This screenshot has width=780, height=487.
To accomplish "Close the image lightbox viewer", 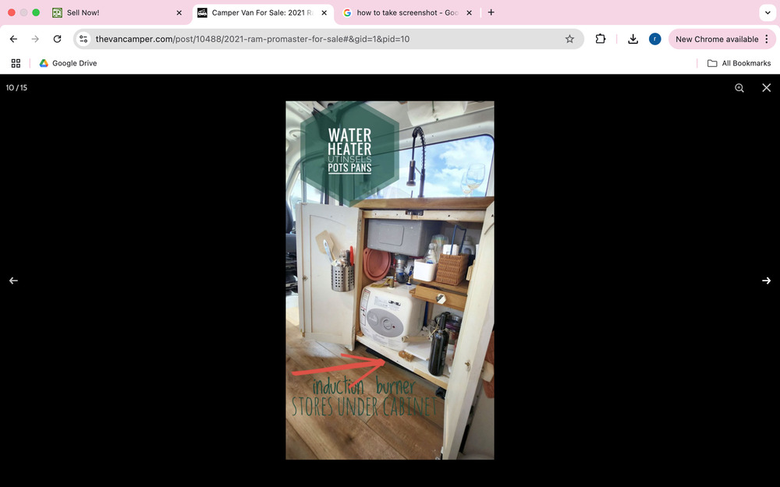I will pos(766,88).
